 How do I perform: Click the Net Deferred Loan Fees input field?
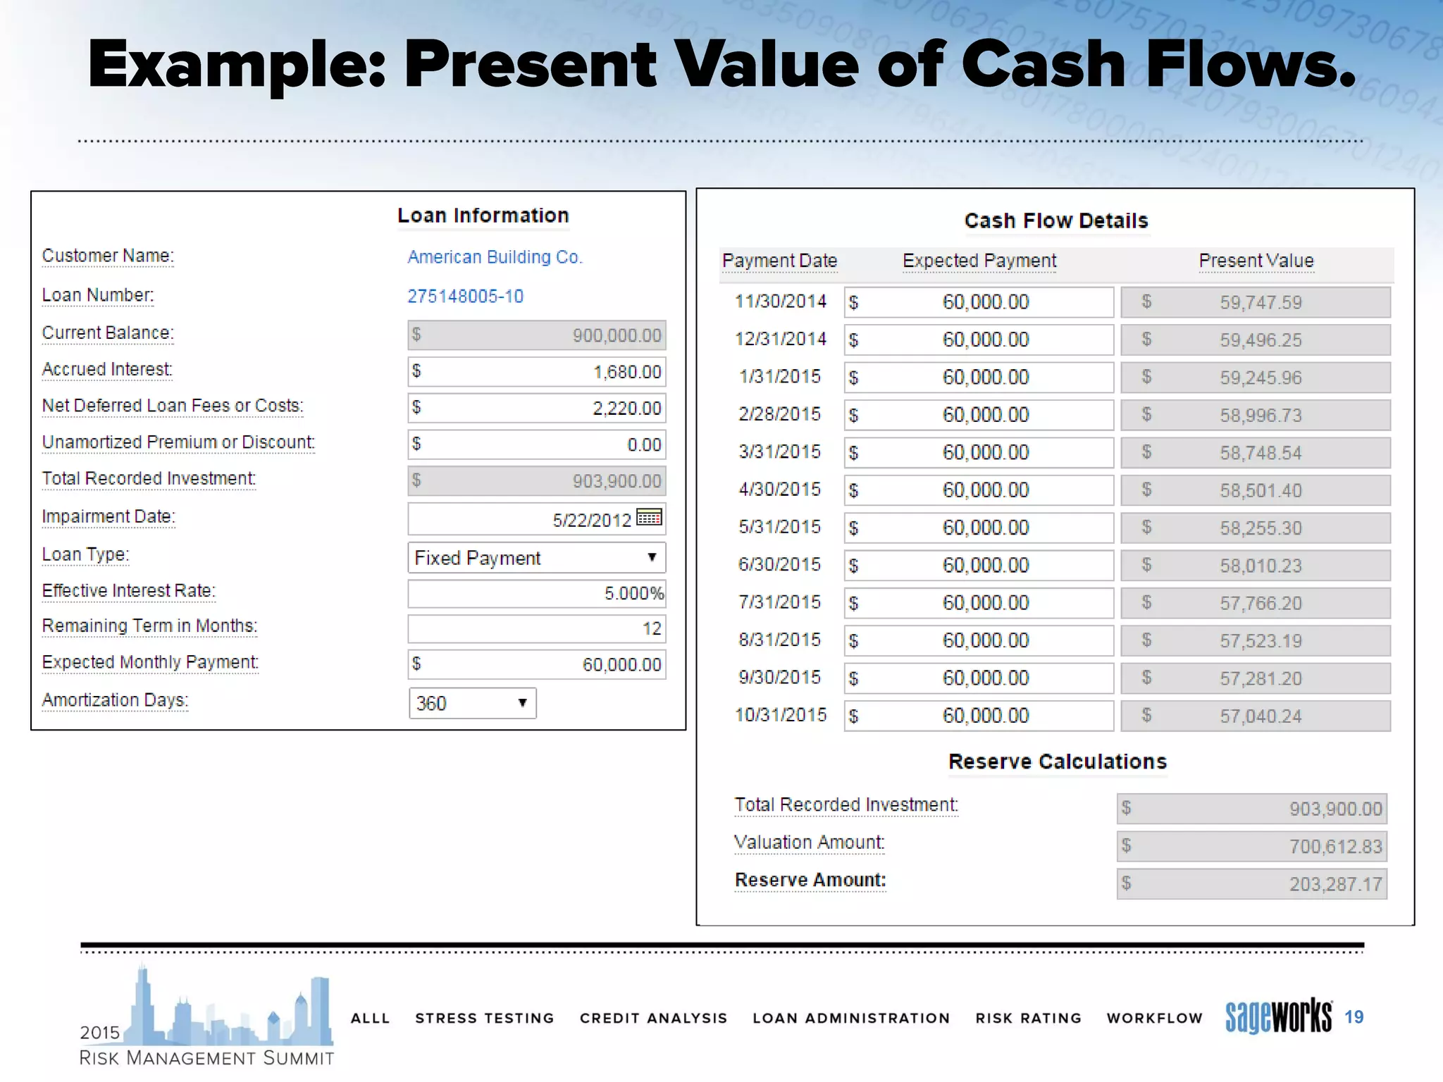coord(537,409)
